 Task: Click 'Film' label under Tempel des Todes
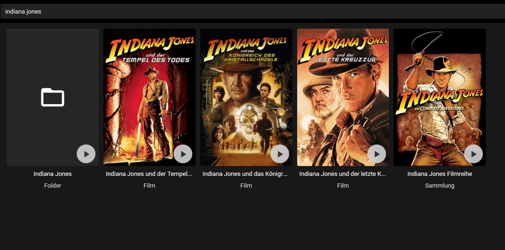point(150,185)
